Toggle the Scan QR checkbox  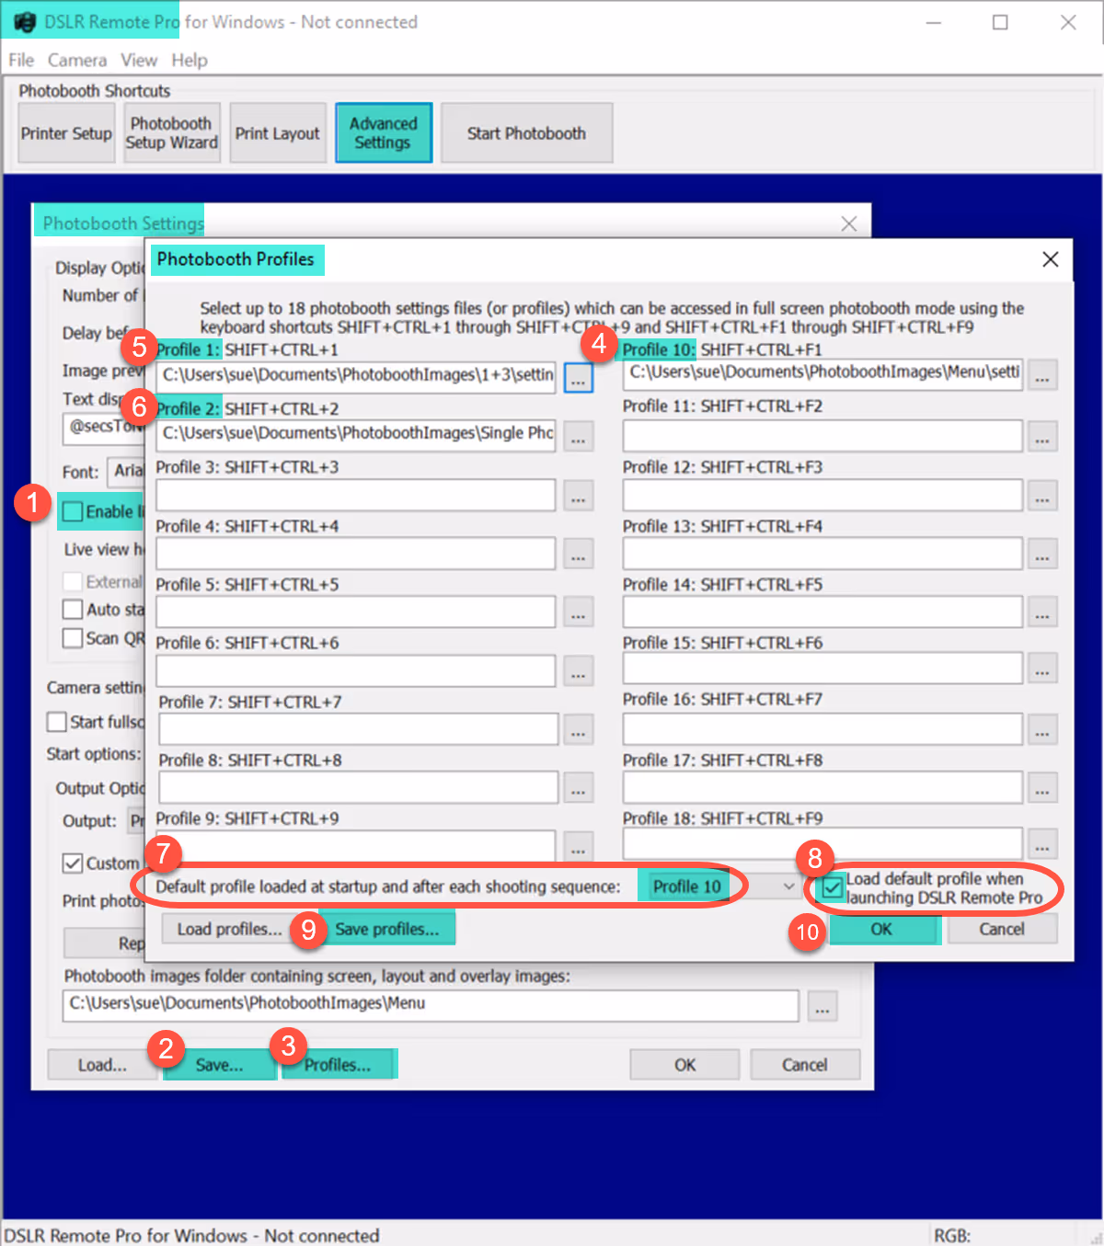pyautogui.click(x=73, y=638)
